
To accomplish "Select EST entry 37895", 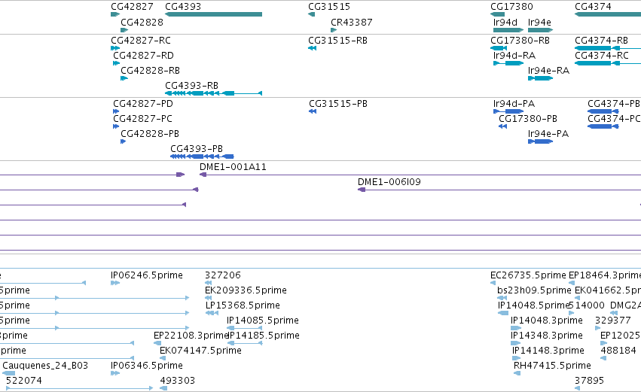I will coord(590,381).
